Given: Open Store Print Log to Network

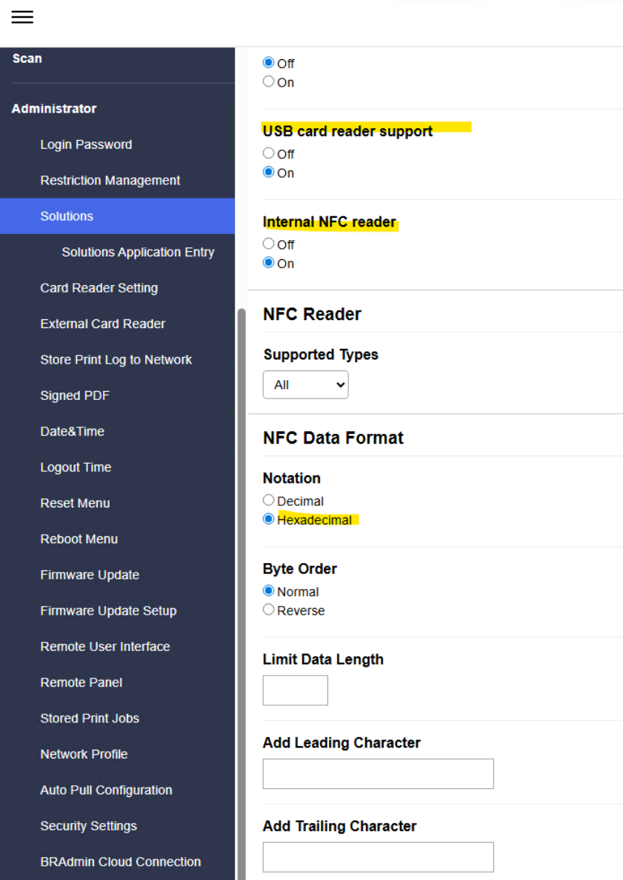Looking at the screenshot, I should coord(117,360).
